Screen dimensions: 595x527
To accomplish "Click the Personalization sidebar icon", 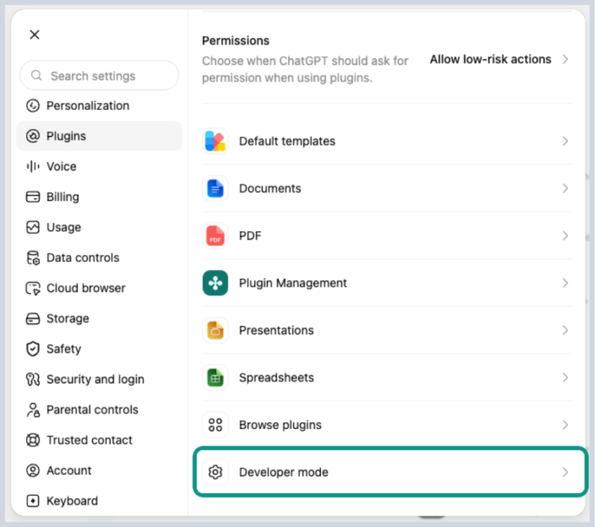I will [x=33, y=106].
